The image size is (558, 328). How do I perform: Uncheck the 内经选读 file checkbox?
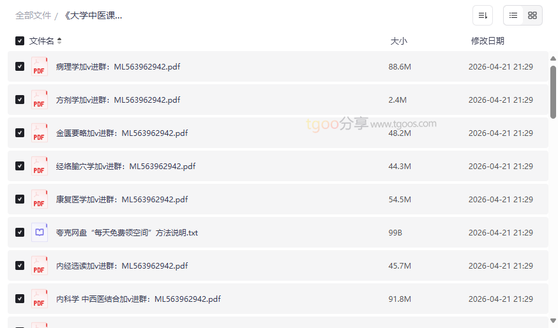(20, 265)
